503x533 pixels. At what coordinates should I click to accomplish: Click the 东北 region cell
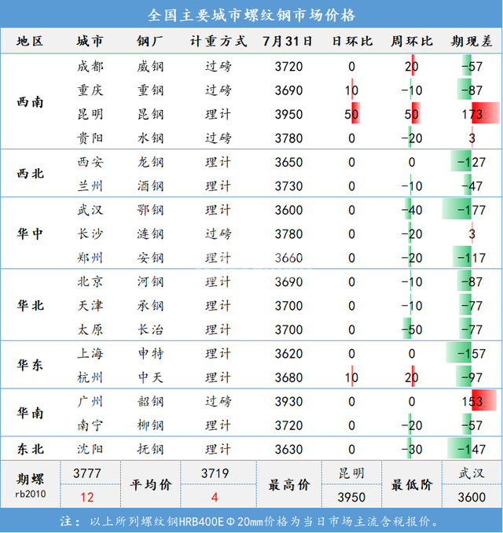[x=30, y=449]
